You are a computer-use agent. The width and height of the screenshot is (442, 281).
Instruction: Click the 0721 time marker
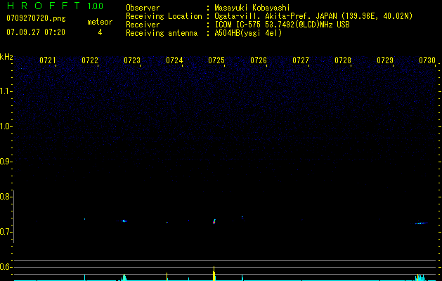(48, 60)
